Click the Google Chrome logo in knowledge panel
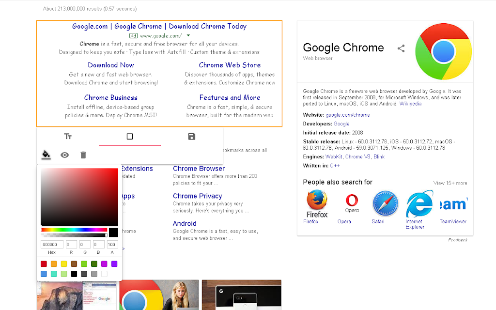The width and height of the screenshot is (496, 310). 443,51
